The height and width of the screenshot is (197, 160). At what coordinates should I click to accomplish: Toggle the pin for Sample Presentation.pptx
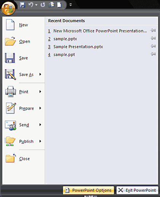pyautogui.click(x=153, y=46)
